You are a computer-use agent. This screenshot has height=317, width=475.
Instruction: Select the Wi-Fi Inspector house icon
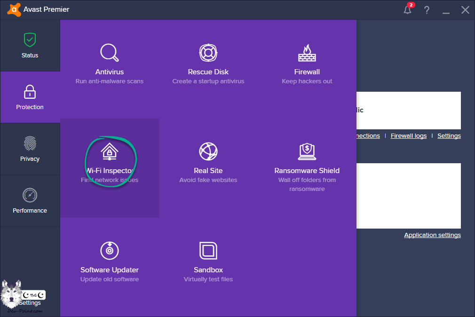pos(110,151)
